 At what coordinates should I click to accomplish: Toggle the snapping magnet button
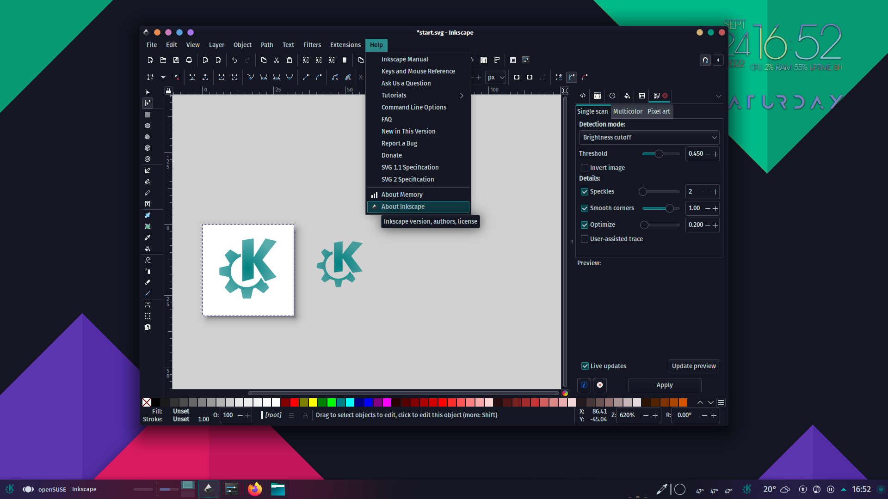click(x=705, y=60)
